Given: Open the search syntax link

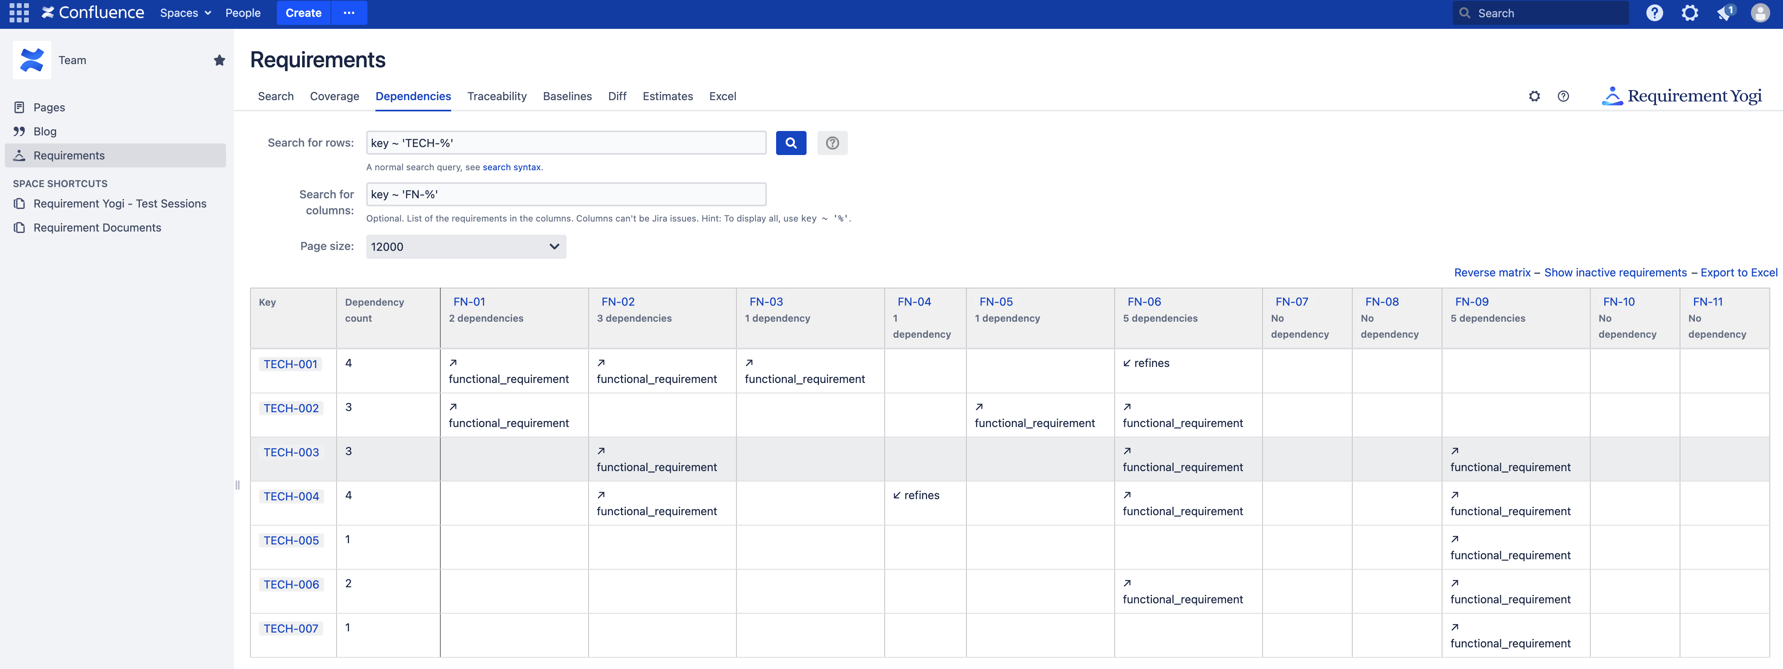Looking at the screenshot, I should coord(512,167).
